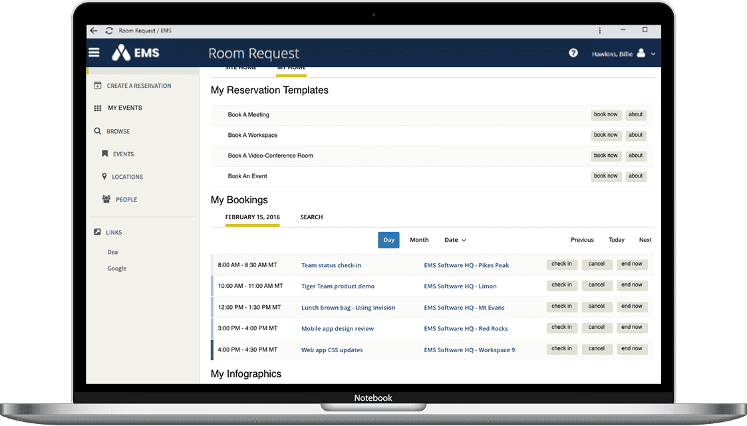Switch to the Search bookings tab

click(311, 217)
